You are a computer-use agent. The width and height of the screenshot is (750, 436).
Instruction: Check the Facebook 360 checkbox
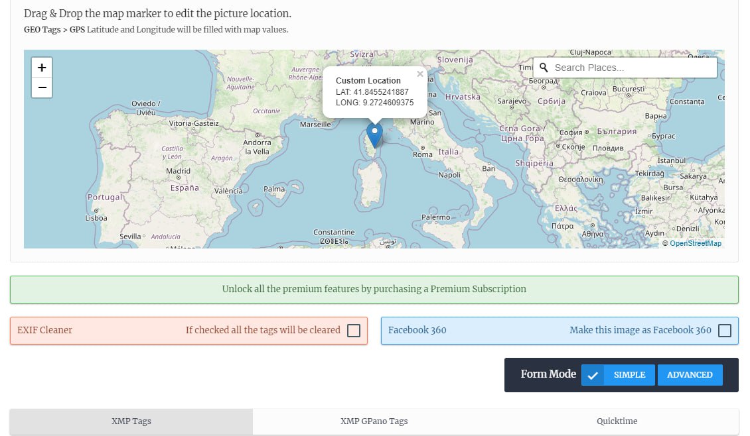[725, 331]
